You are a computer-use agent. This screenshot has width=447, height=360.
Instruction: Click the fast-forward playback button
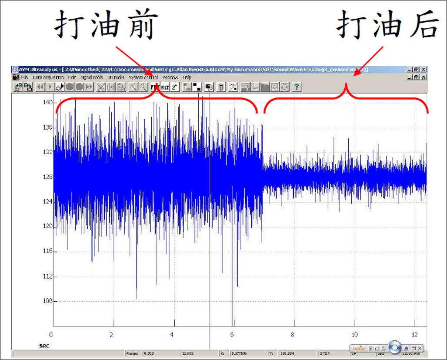[89, 87]
